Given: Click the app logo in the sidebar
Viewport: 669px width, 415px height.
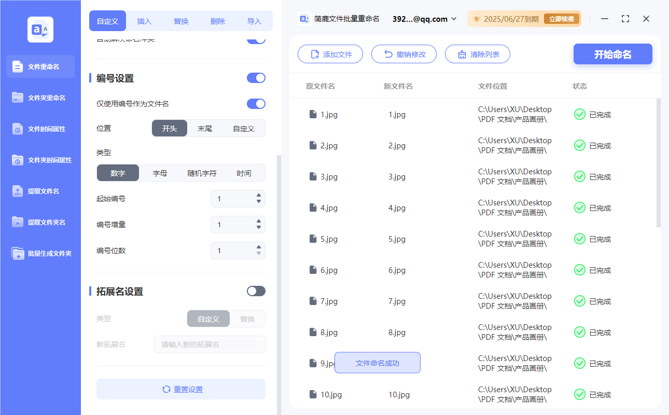Looking at the screenshot, I should [40, 29].
